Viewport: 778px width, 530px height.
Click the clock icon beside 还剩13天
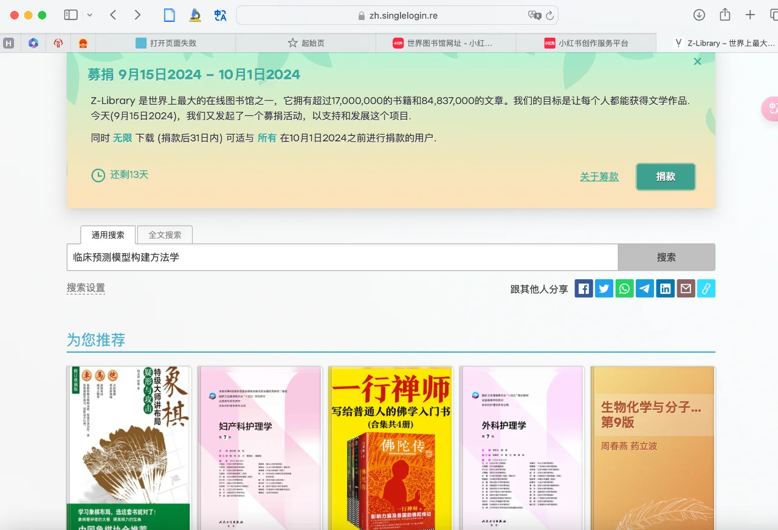[x=98, y=175]
